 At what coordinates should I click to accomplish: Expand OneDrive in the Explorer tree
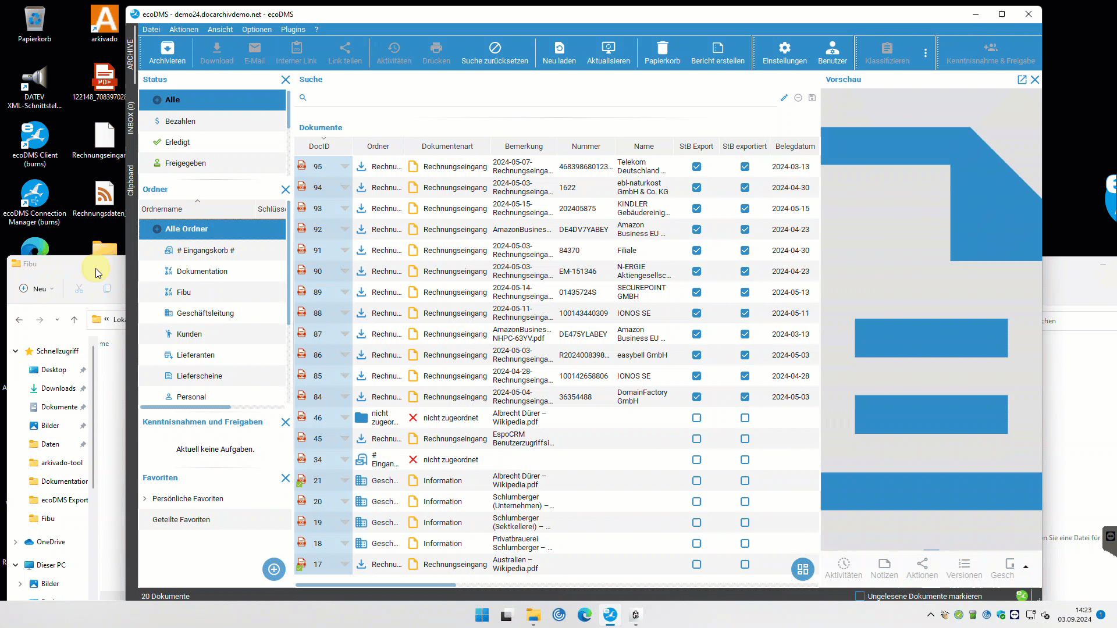tap(16, 542)
